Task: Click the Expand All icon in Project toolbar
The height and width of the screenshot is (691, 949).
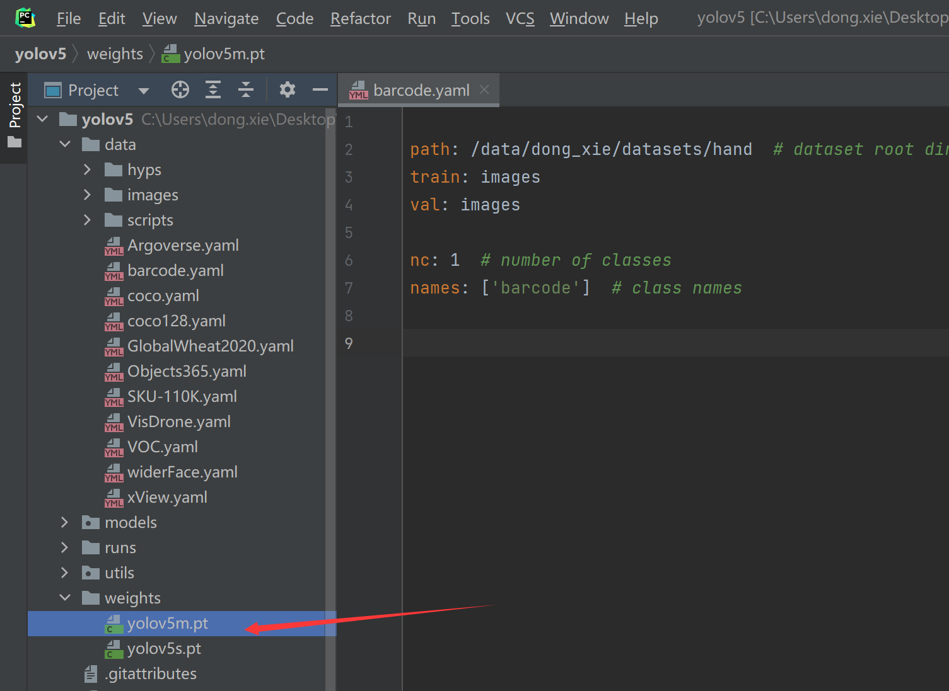Action: tap(213, 90)
